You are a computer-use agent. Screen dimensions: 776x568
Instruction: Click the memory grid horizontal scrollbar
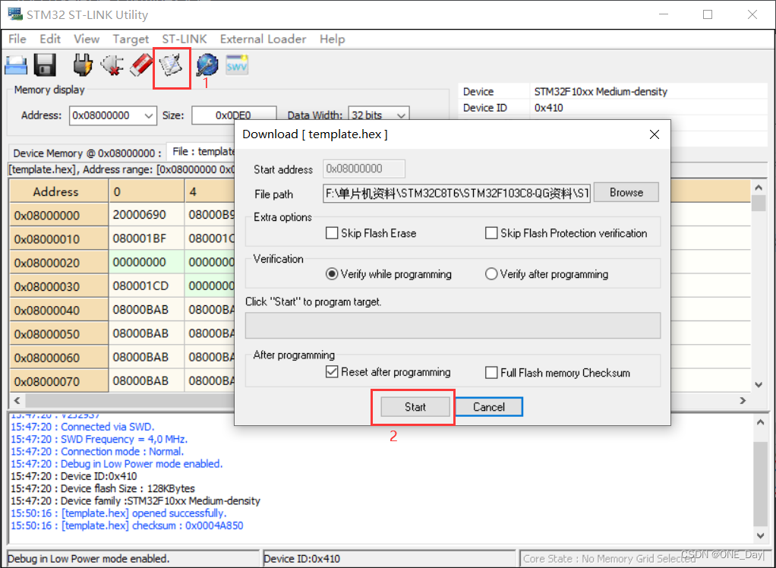tap(128, 400)
